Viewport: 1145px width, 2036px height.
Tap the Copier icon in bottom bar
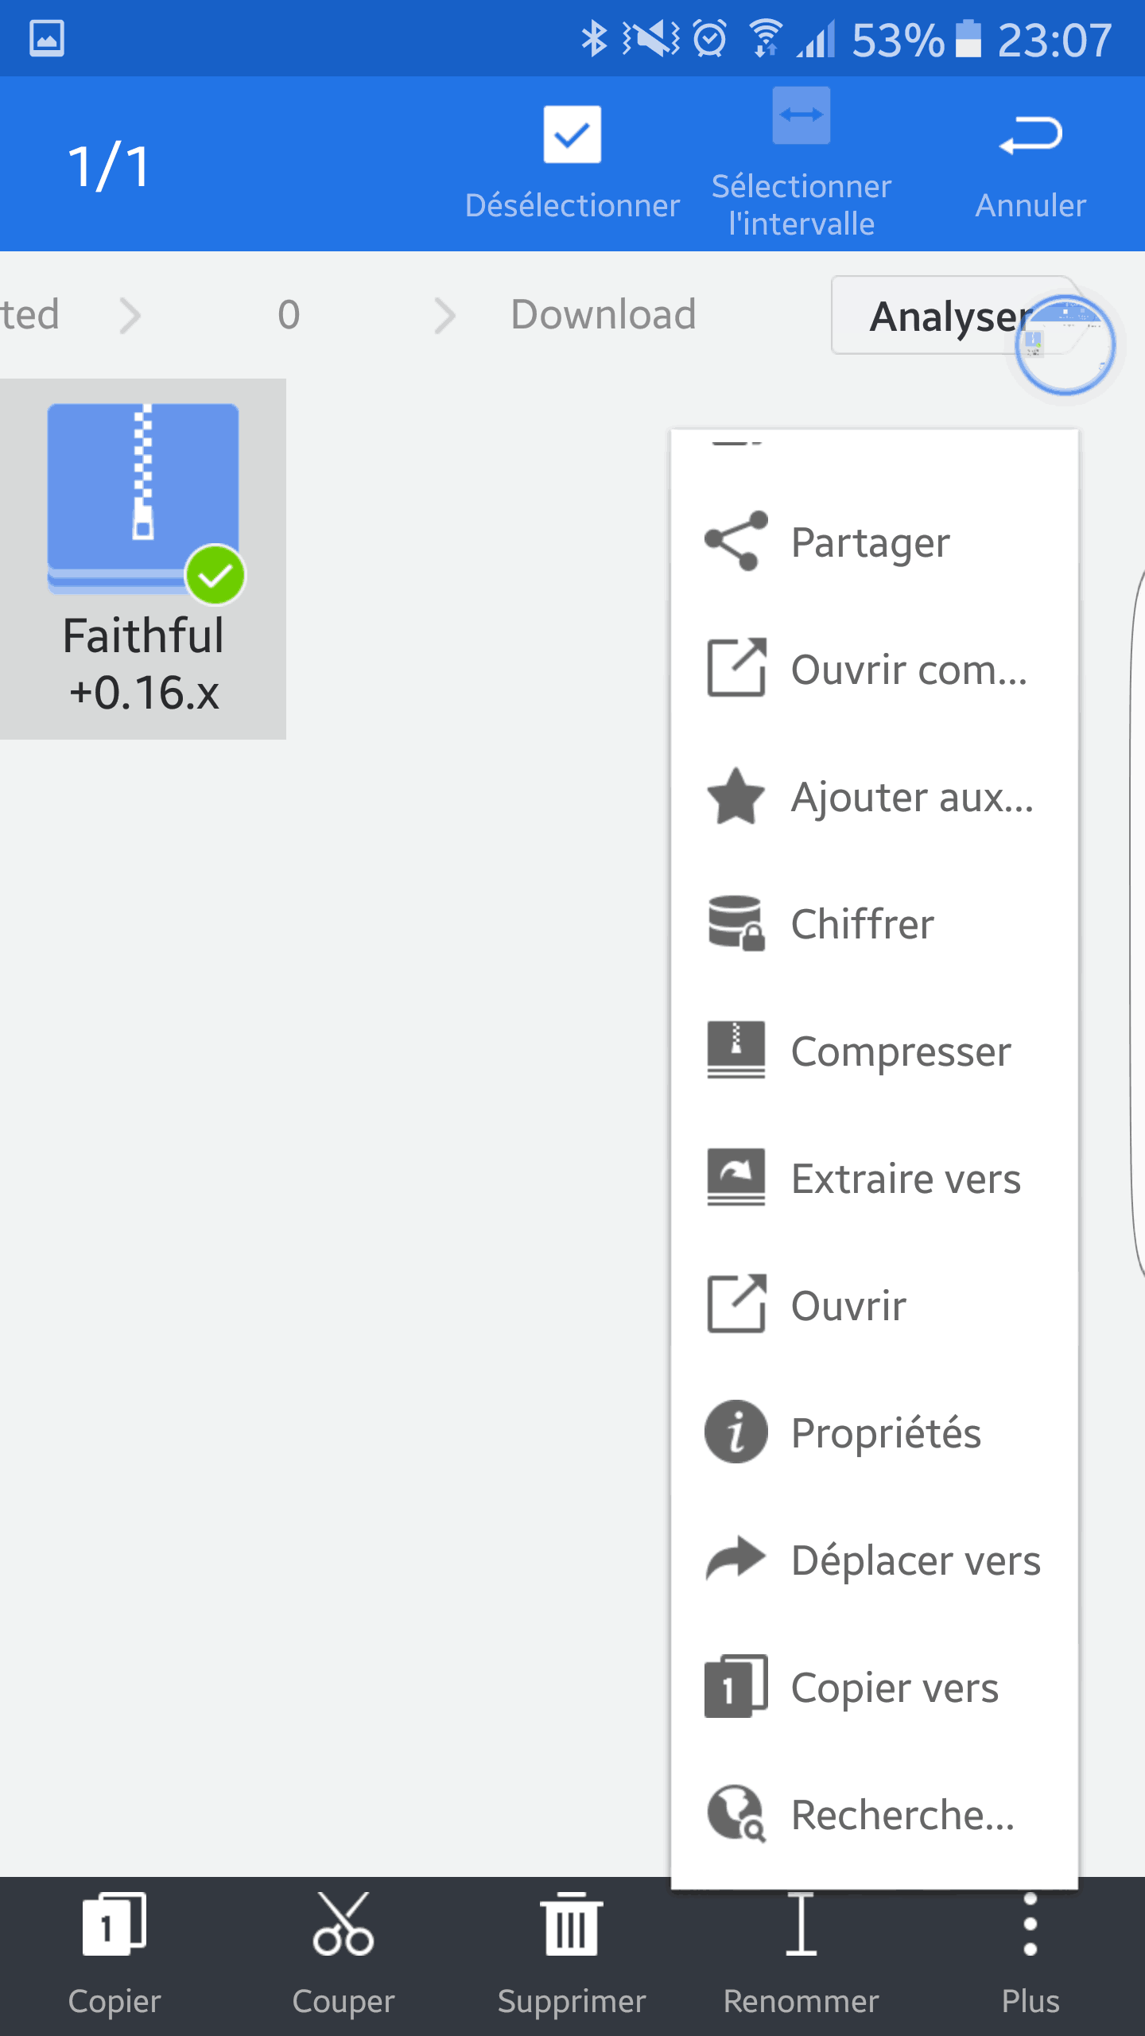click(114, 1925)
